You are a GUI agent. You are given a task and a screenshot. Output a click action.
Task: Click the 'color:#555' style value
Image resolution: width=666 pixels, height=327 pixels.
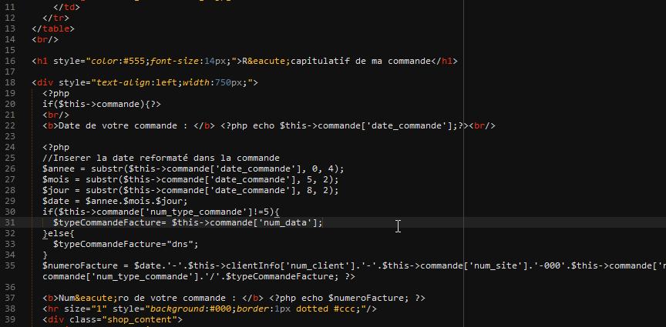pos(119,61)
